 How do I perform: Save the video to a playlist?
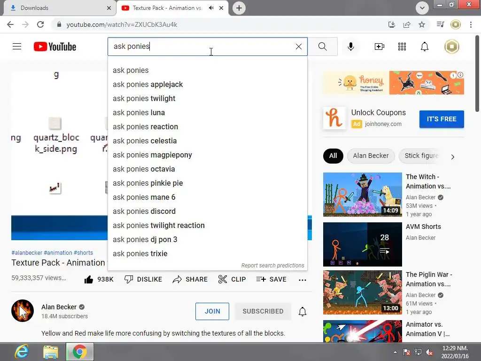pos(271,279)
